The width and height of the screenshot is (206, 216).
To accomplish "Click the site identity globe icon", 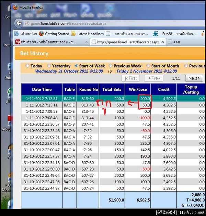I will [x=27, y=23].
